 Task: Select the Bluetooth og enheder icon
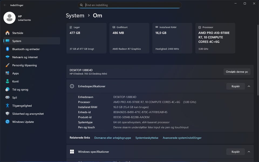point(7,49)
